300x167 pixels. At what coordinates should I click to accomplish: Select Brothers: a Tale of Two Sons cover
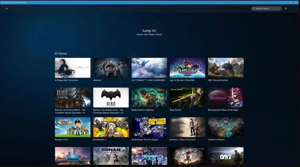[187, 127]
